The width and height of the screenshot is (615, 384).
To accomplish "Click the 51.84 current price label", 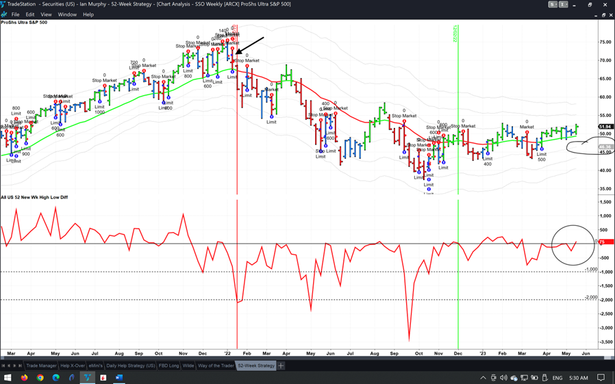I will [605, 127].
